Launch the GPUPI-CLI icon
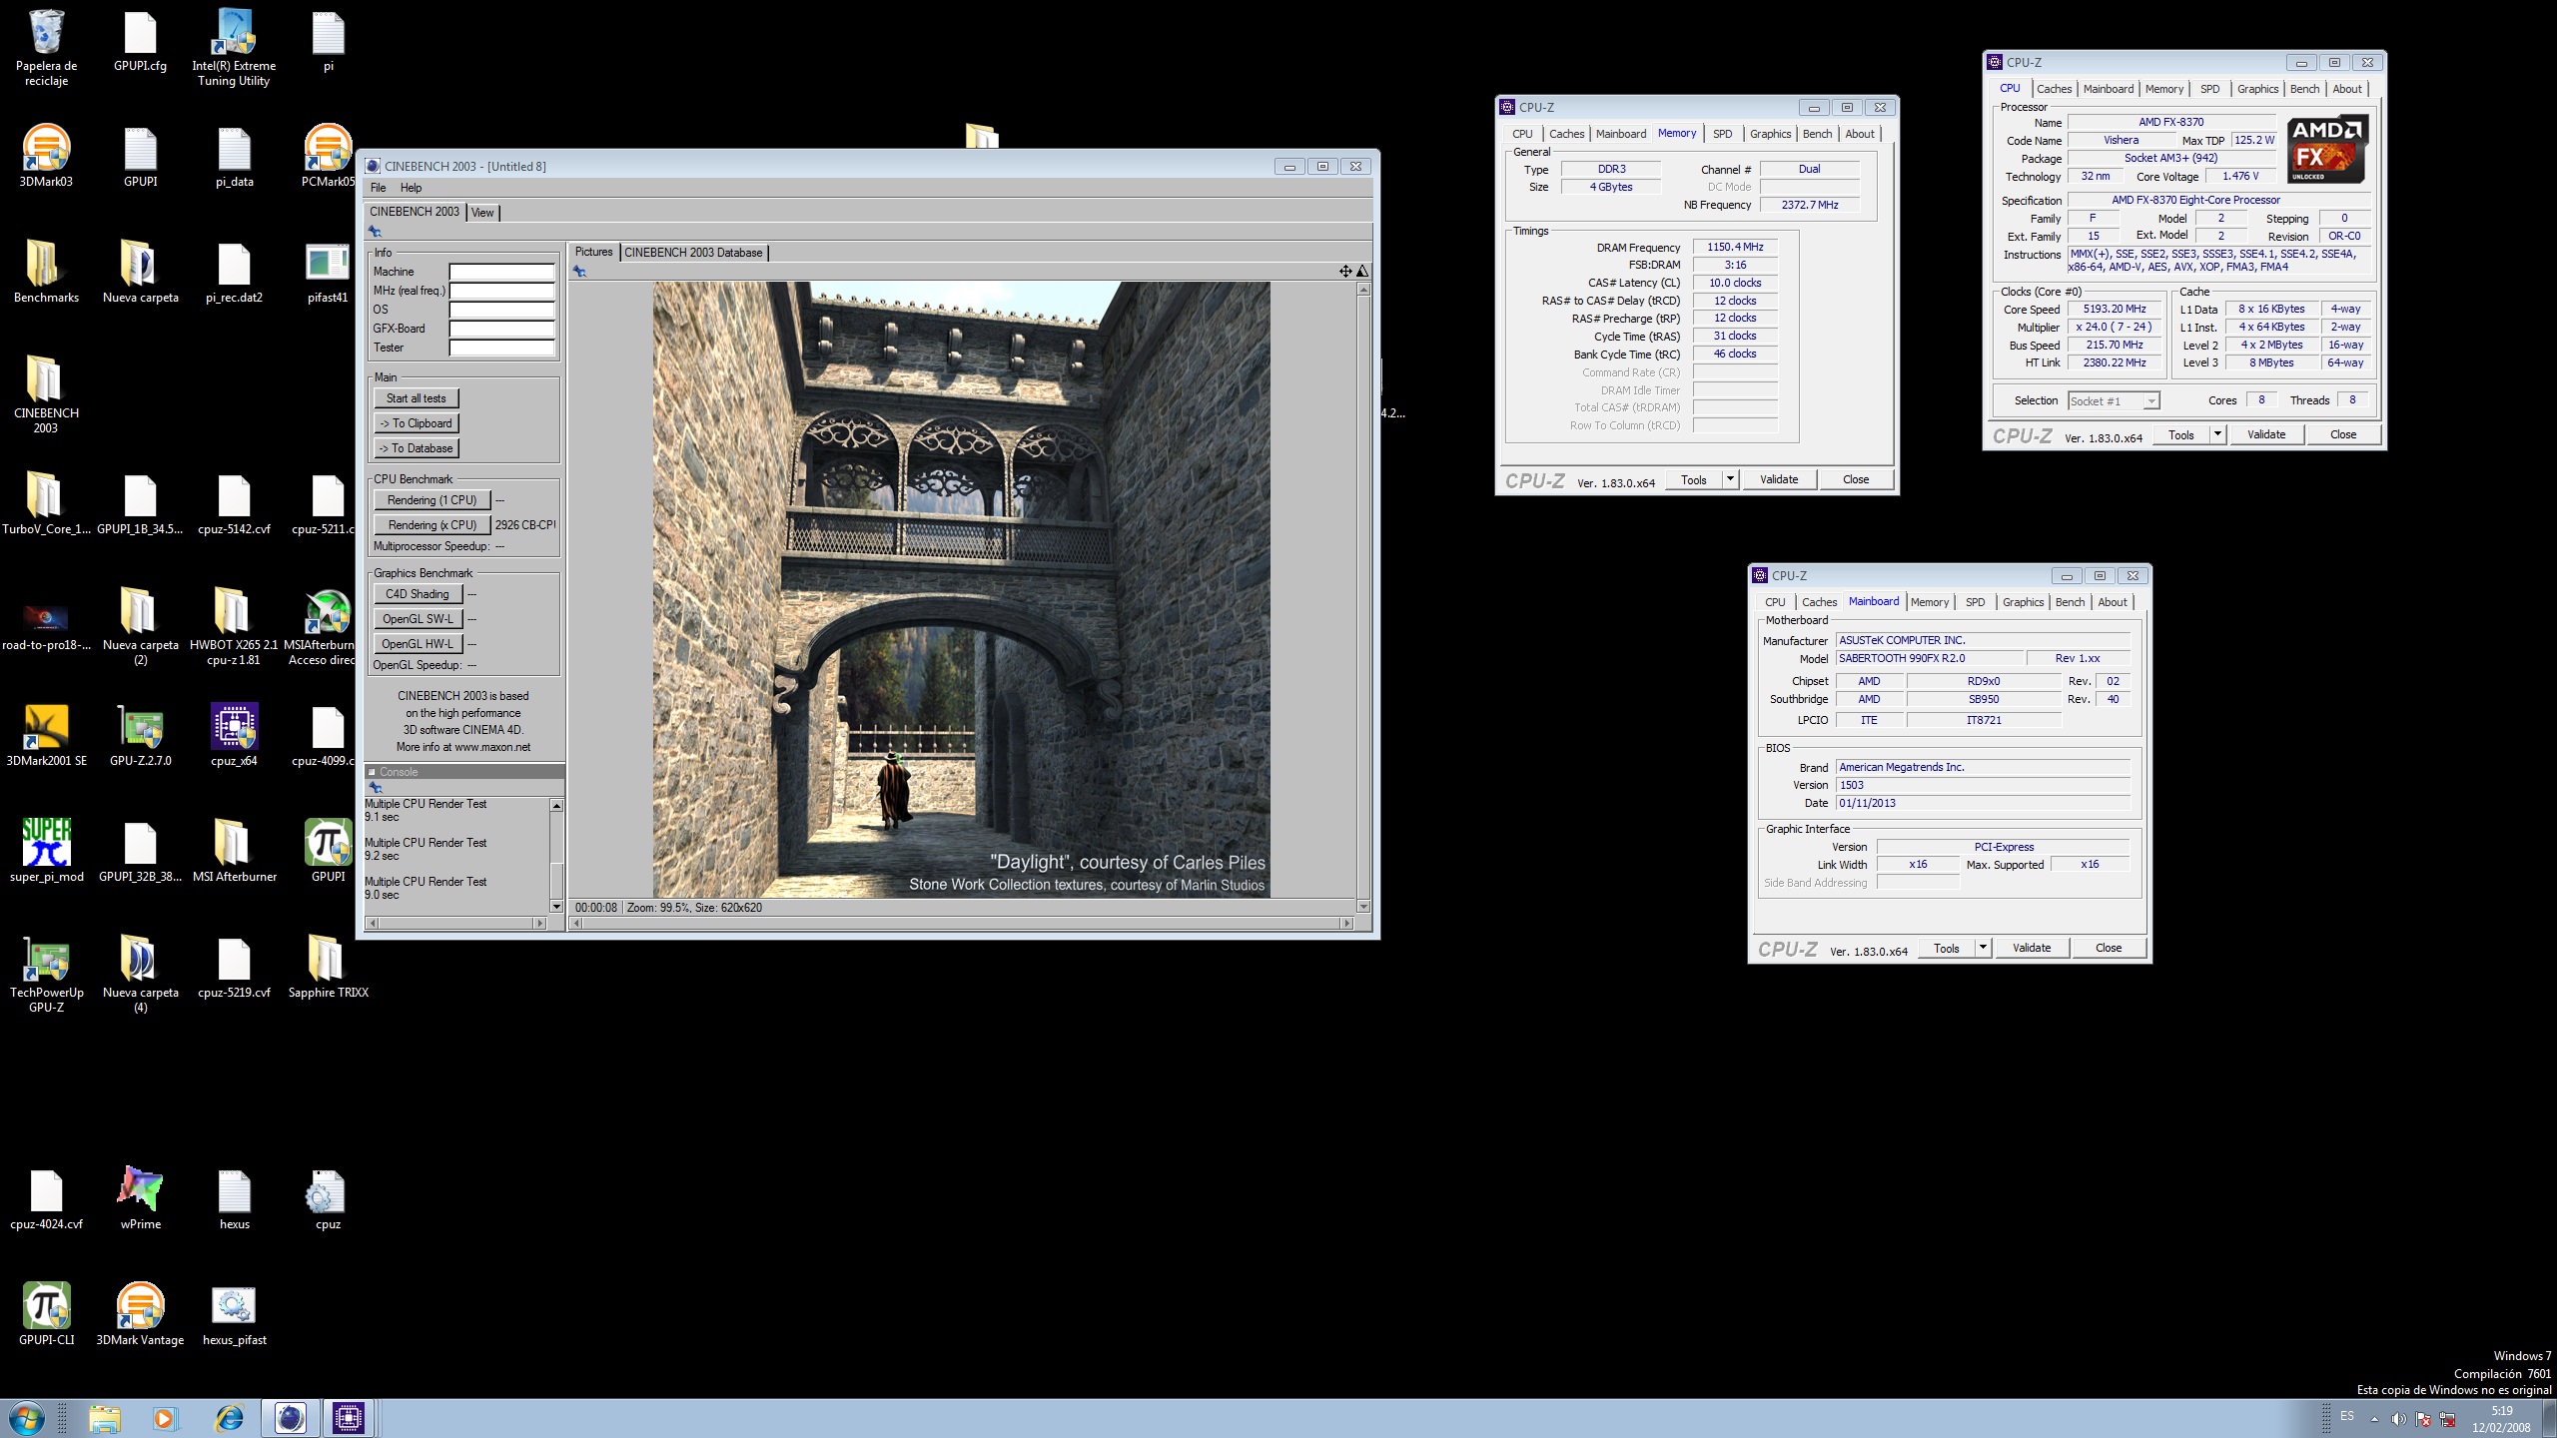This screenshot has width=2557, height=1438. click(46, 1314)
